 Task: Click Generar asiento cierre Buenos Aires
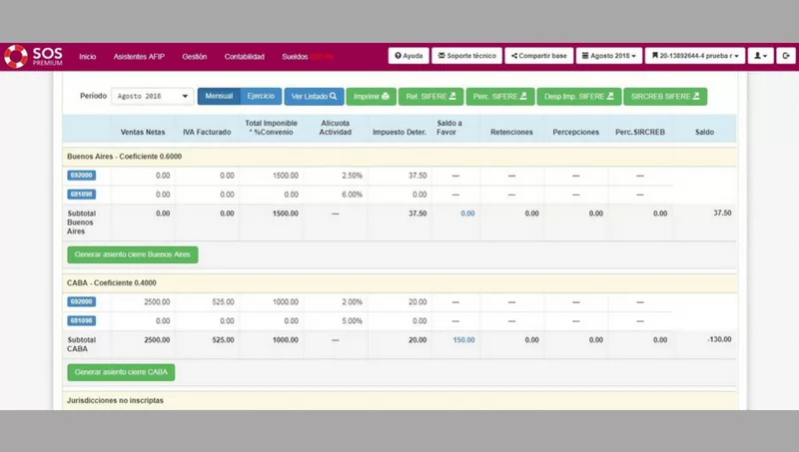(x=132, y=254)
